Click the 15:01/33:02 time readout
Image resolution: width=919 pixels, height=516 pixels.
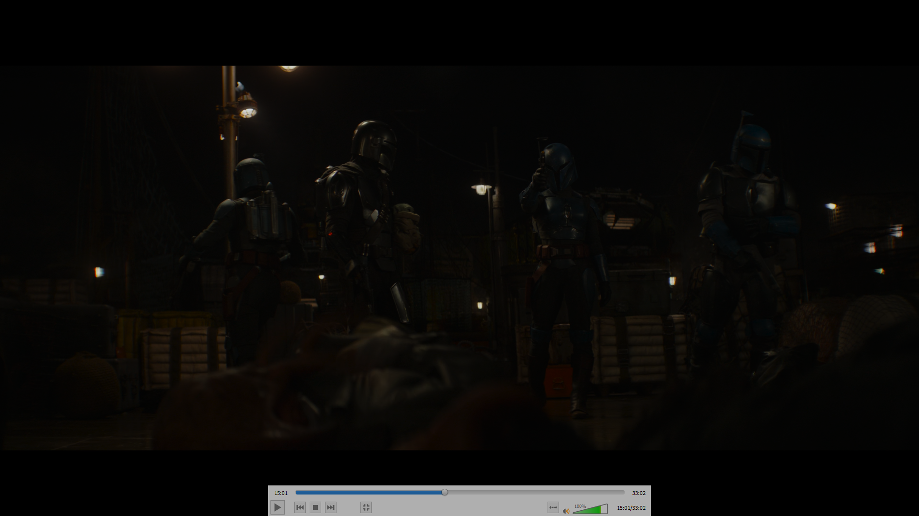click(x=631, y=508)
